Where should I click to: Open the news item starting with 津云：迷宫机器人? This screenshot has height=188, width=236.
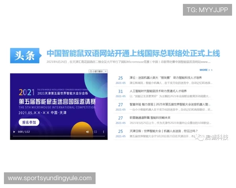click(166, 78)
